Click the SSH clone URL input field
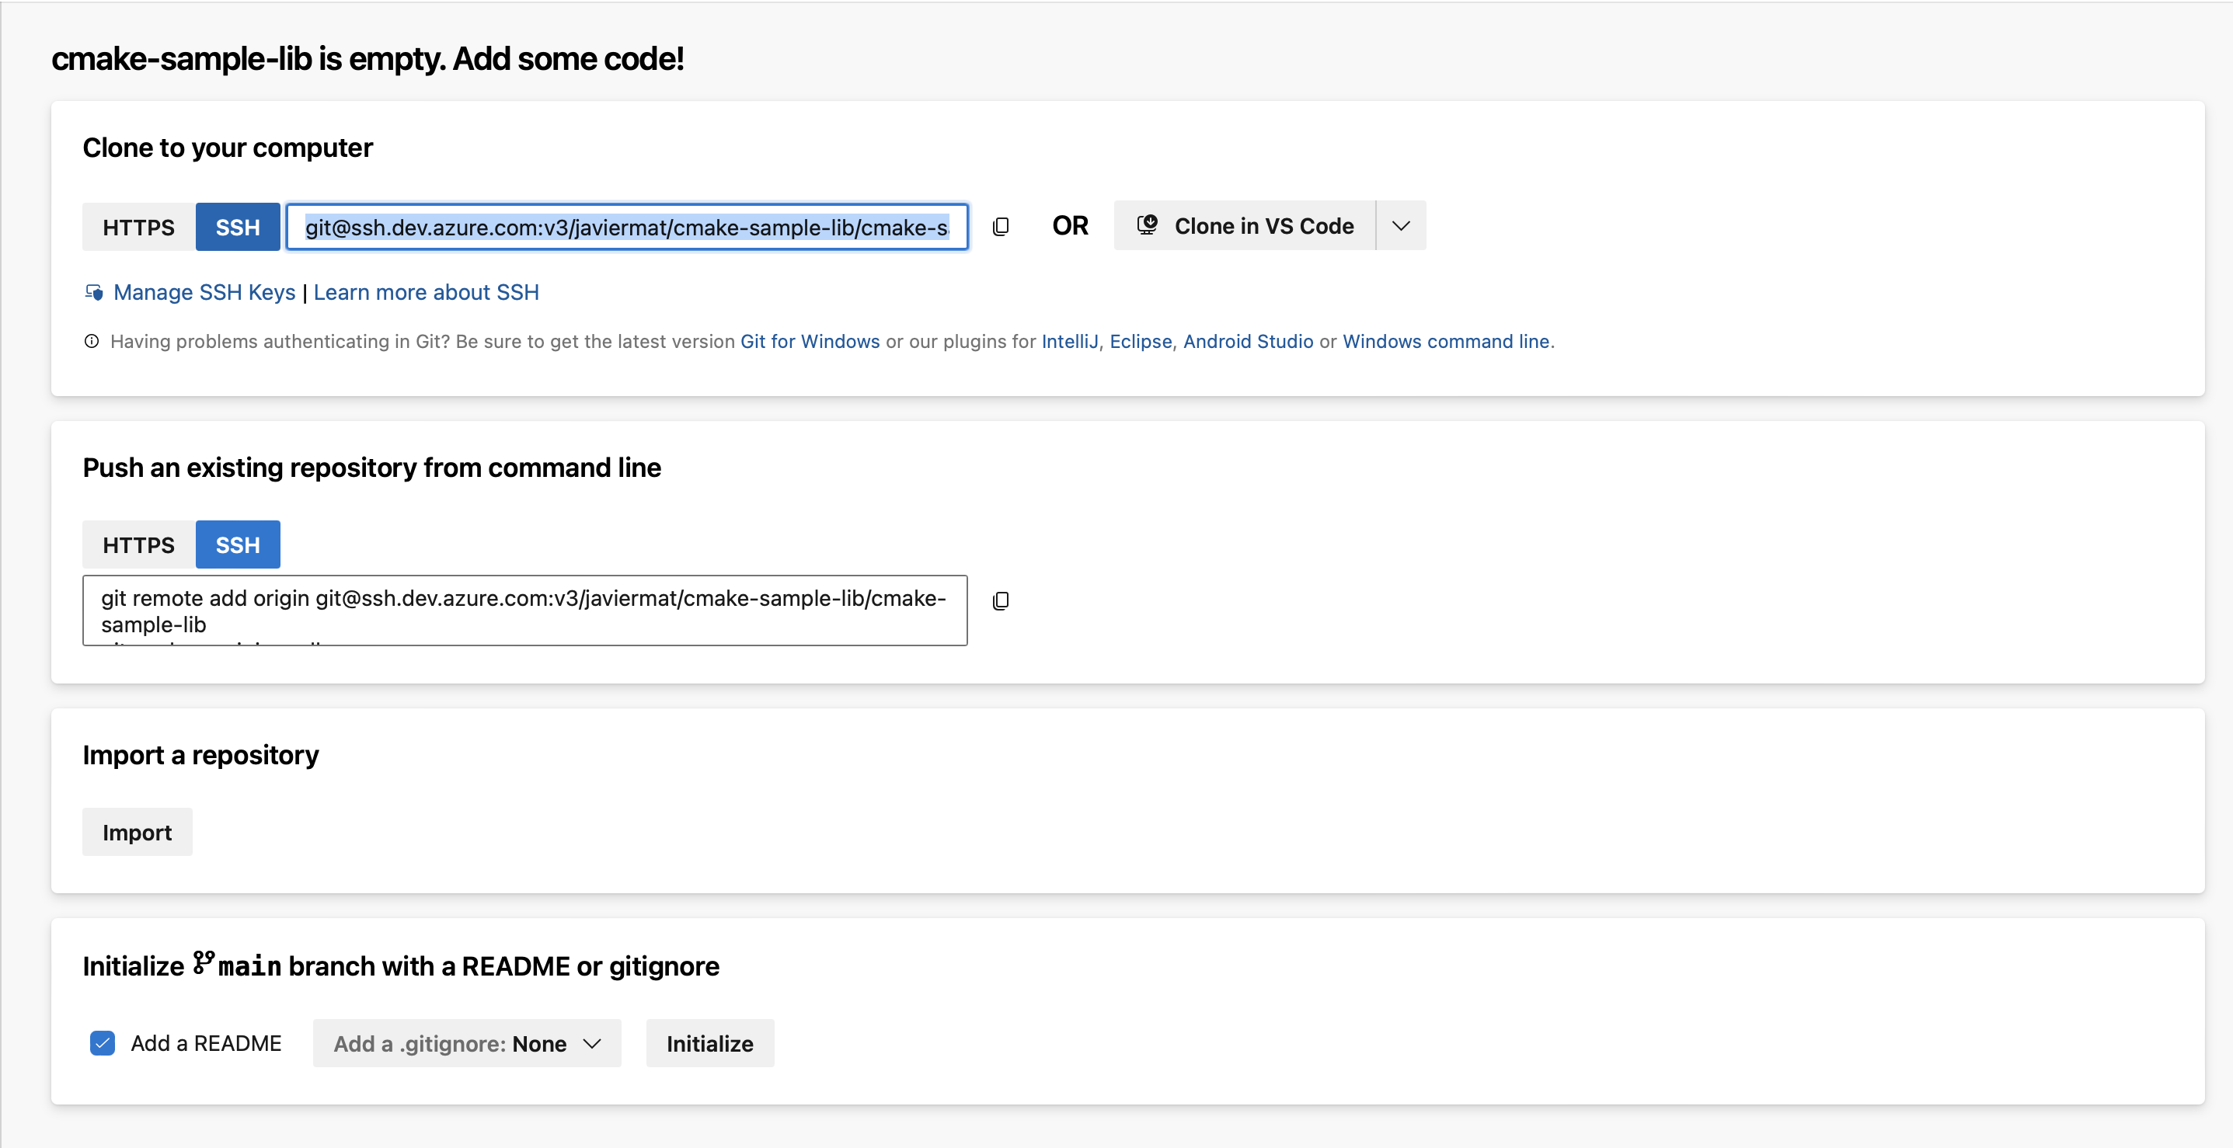2233x1148 pixels. point(626,227)
